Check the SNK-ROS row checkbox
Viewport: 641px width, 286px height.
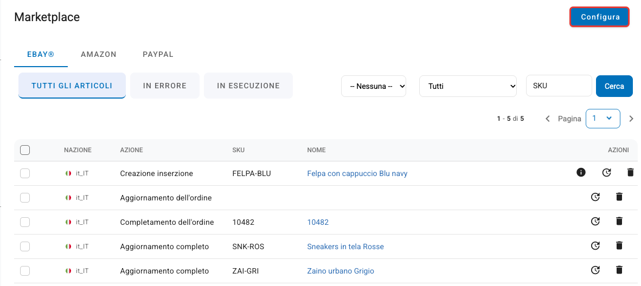tap(25, 246)
